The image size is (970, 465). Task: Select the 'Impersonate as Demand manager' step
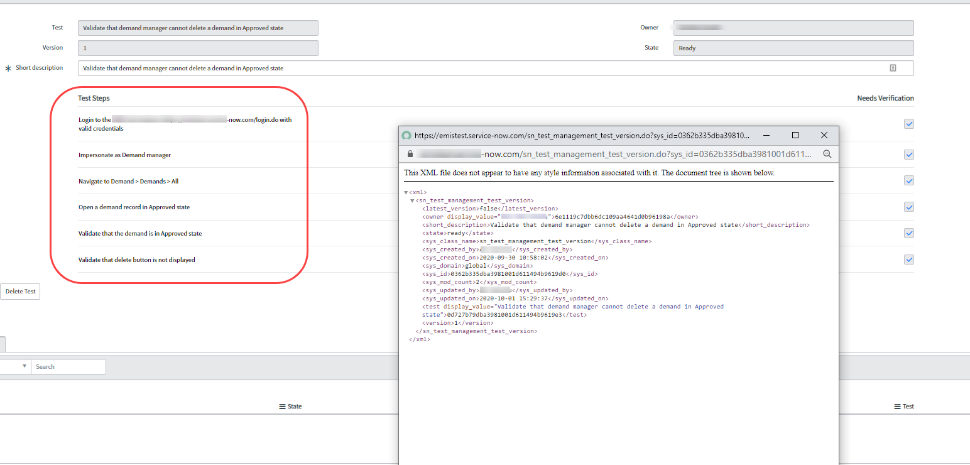tap(124, 155)
